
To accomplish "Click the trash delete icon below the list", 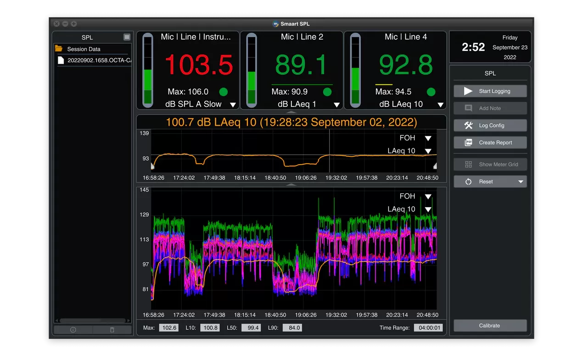I will pos(112,330).
